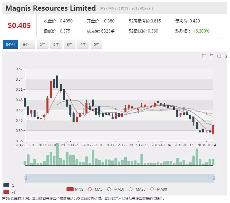Toggle the MA10 line legend

(x=115, y=189)
